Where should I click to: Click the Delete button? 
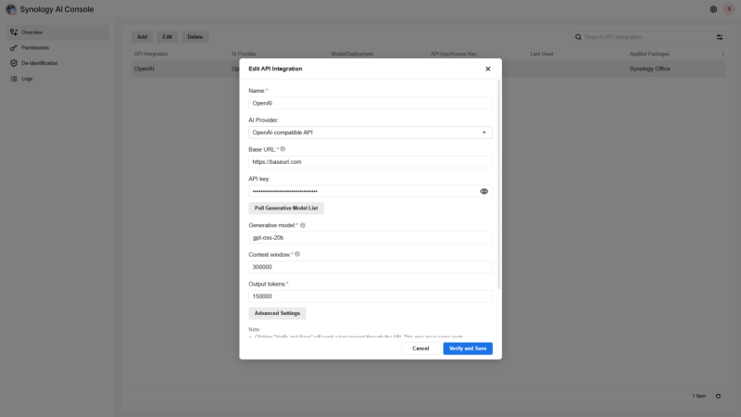[195, 37]
